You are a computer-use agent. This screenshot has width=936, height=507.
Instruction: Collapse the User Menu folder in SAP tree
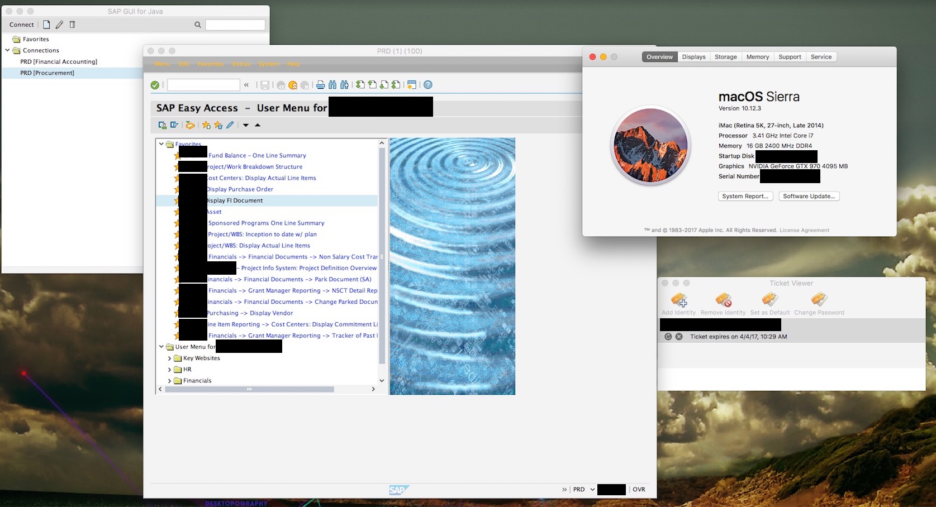pos(161,347)
